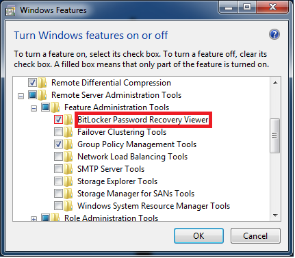
Task: Enable Network Load Balancing Tools checkbox
Action: click(x=58, y=156)
